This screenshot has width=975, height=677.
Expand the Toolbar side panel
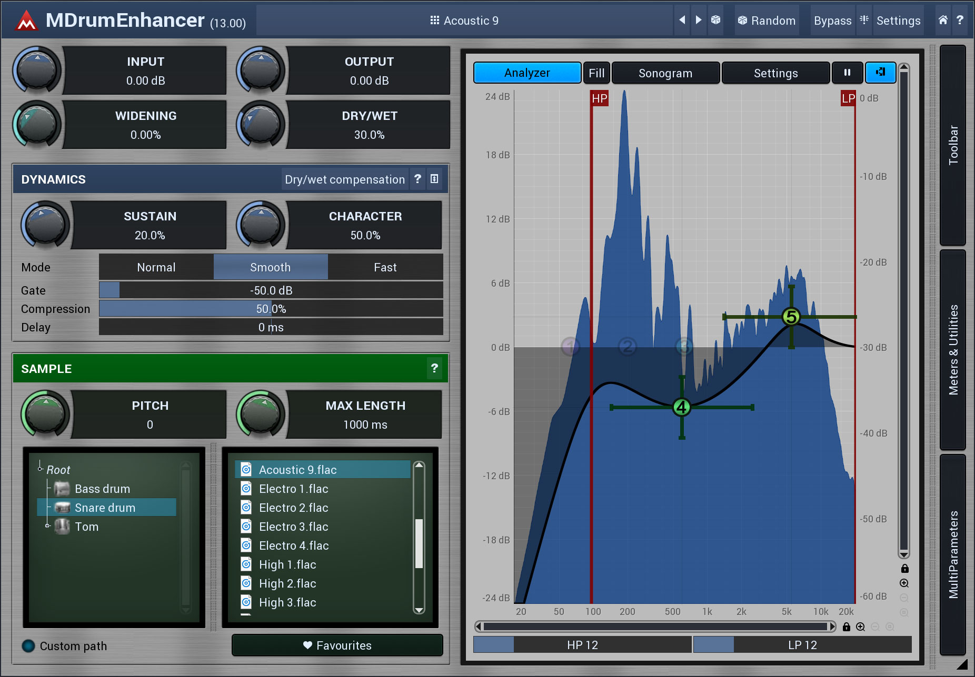952,145
